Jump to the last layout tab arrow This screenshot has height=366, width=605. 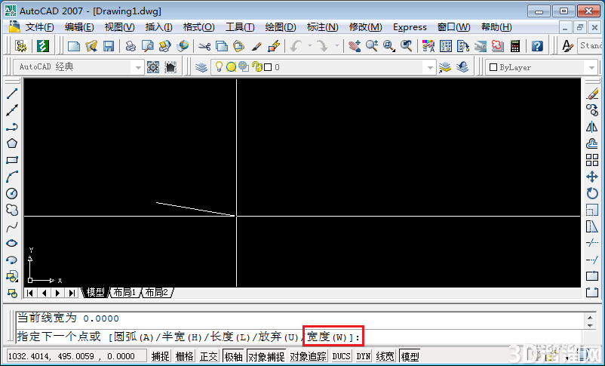pos(72,293)
